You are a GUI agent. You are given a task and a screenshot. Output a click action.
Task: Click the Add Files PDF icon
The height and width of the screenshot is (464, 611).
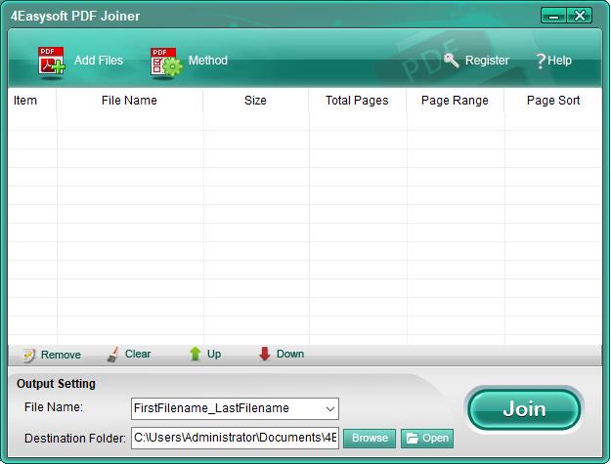(51, 62)
